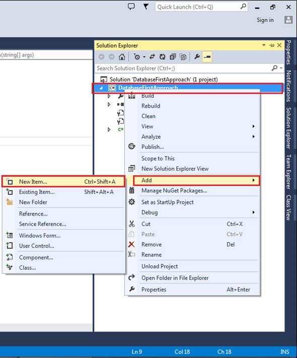Toggle the Preview Selected Items button

207,56
